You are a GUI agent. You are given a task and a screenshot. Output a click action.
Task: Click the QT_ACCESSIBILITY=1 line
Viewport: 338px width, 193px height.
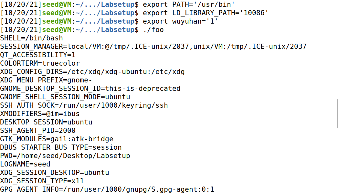click(38, 55)
